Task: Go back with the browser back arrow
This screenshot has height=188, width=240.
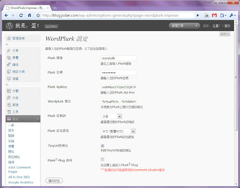Action: click(6, 15)
